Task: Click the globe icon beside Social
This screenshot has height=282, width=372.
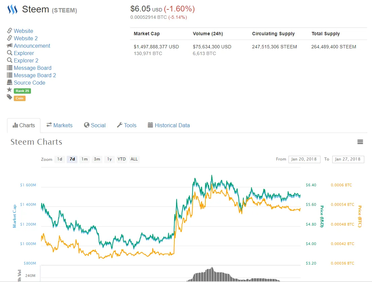Action: click(x=87, y=125)
